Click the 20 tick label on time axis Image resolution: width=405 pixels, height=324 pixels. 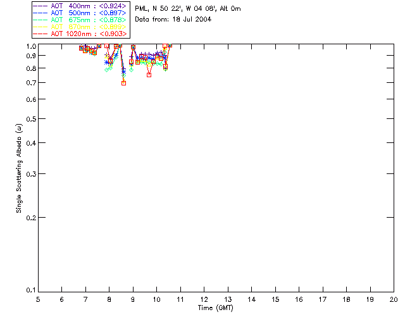pyautogui.click(x=394, y=299)
